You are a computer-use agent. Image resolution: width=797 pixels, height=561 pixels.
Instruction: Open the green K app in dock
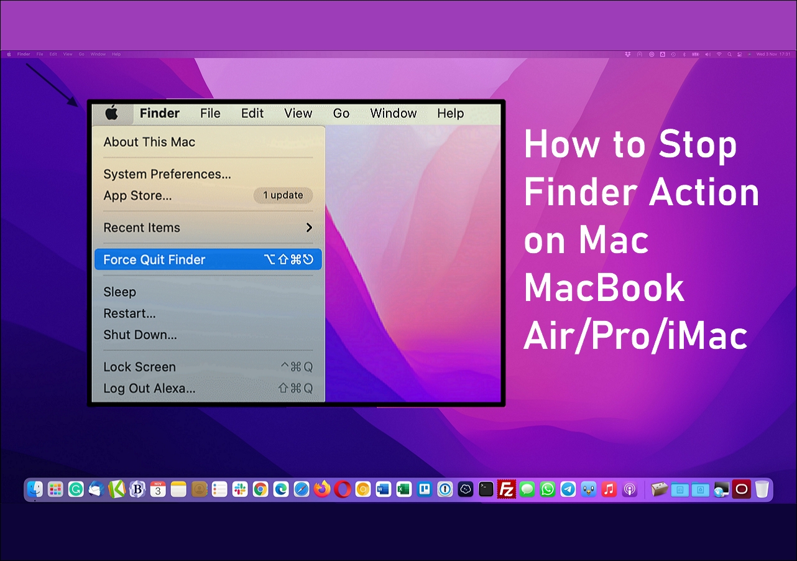tap(117, 489)
